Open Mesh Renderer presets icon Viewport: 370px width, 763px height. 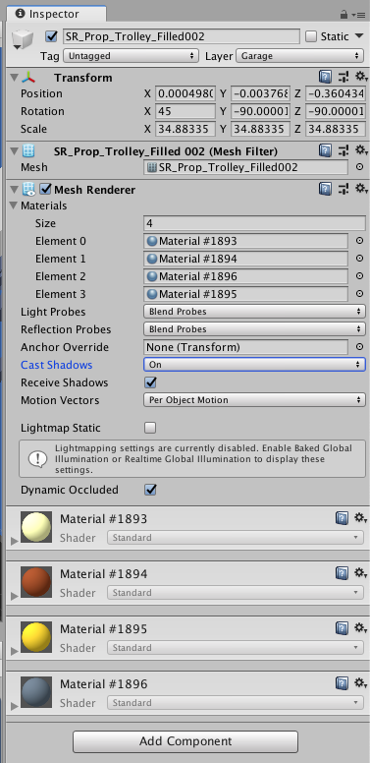point(344,189)
